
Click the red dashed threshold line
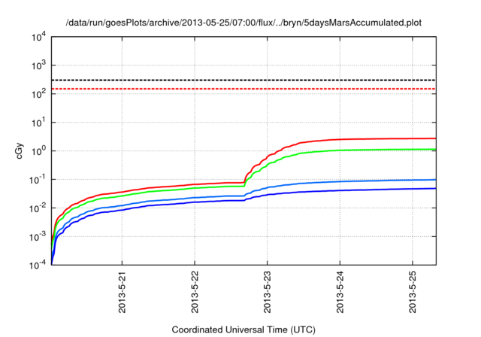(x=244, y=89)
